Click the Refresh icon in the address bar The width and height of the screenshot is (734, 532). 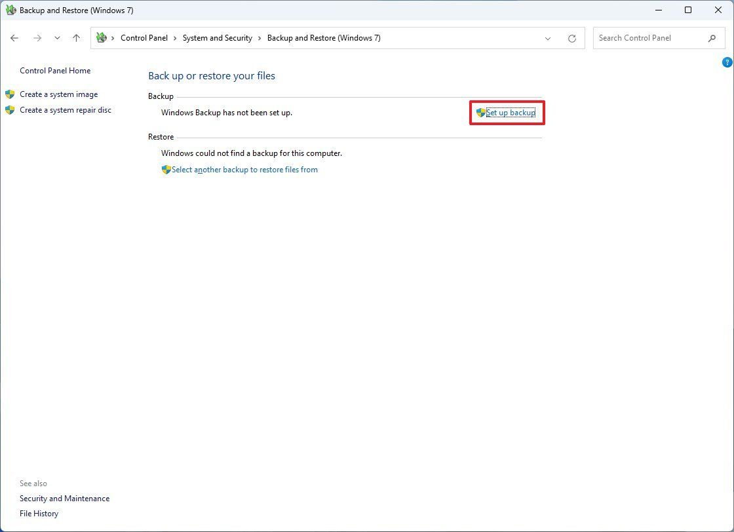[571, 38]
